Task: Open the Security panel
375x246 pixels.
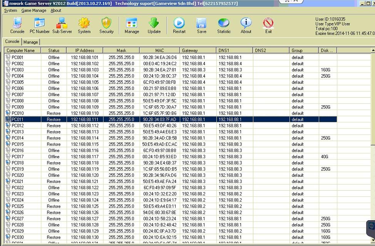Action: pos(106,25)
